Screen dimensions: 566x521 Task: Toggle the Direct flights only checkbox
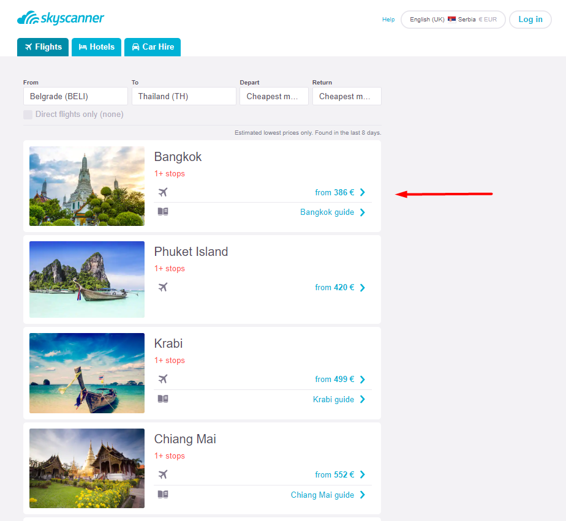[28, 114]
